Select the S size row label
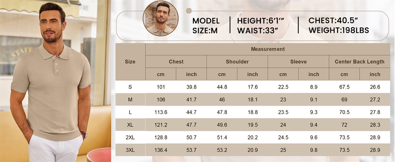Screen dimensions: 395x162 (130, 87)
